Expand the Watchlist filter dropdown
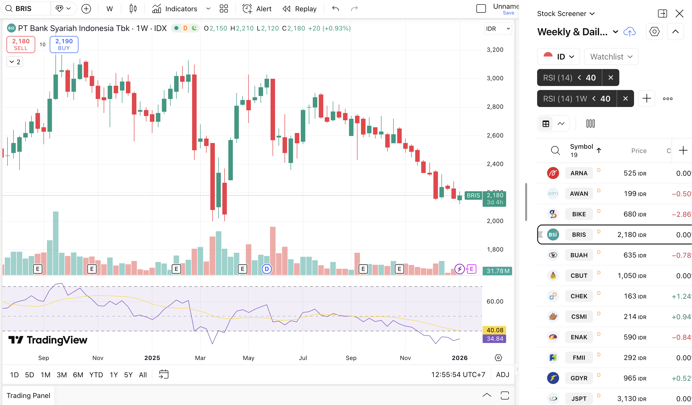This screenshot has width=692, height=405. (611, 56)
